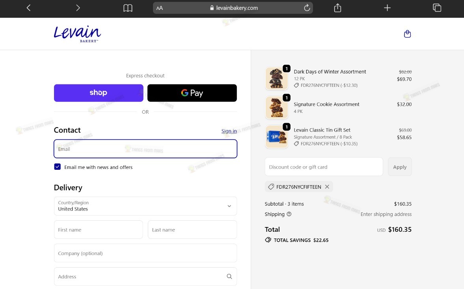The image size is (464, 289).
Task: Click the Apply discount button
Action: (400, 167)
